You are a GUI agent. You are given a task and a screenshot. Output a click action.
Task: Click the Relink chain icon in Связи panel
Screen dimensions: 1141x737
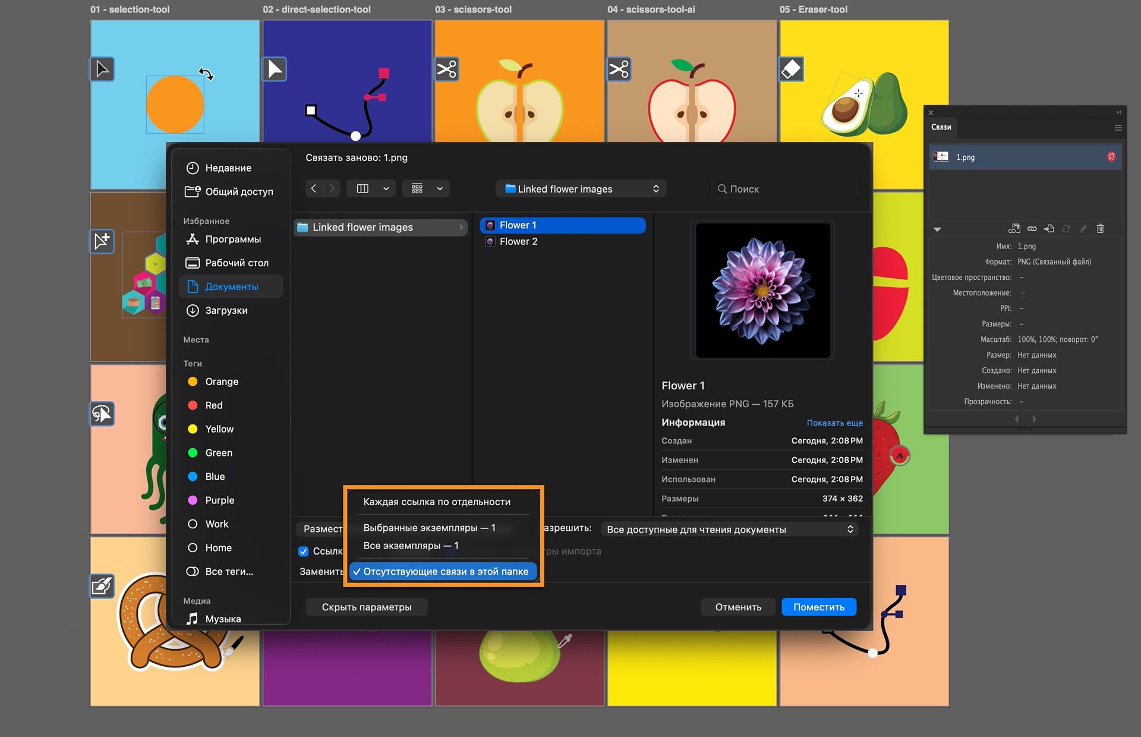1032,229
